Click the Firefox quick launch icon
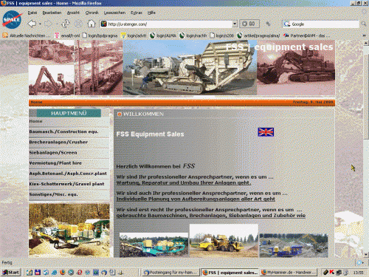The image size is (369, 277). [x=62, y=273]
